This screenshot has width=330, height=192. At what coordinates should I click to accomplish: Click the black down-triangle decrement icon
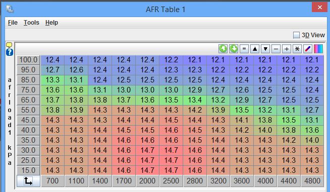[x=265, y=49]
